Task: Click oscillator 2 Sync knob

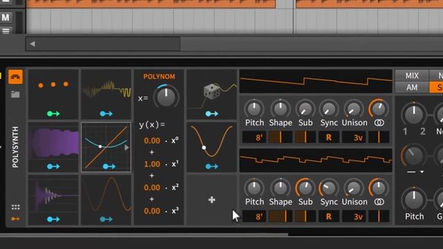Action: click(x=328, y=187)
